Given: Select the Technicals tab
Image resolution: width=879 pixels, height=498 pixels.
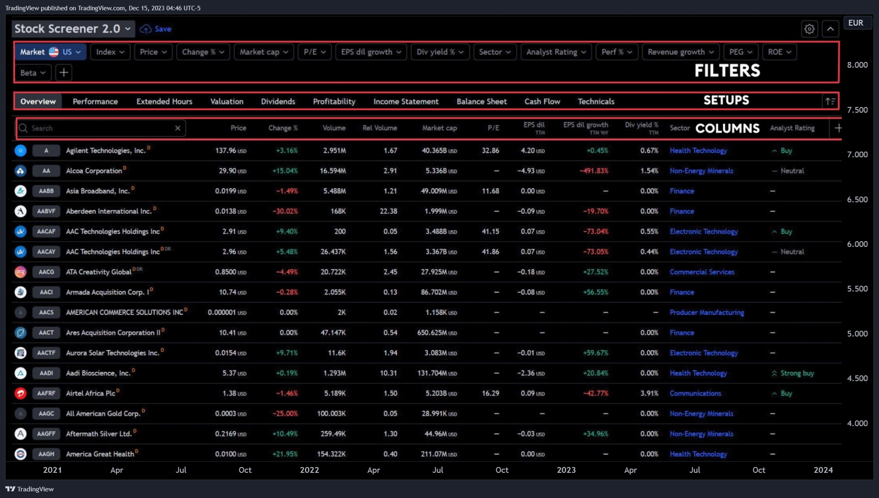Looking at the screenshot, I should click(596, 102).
